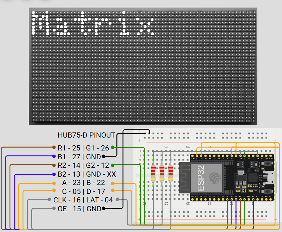This screenshot has width=282, height=232.
Task: Select the leftmost resistor on breadboard
Action: [x=153, y=173]
